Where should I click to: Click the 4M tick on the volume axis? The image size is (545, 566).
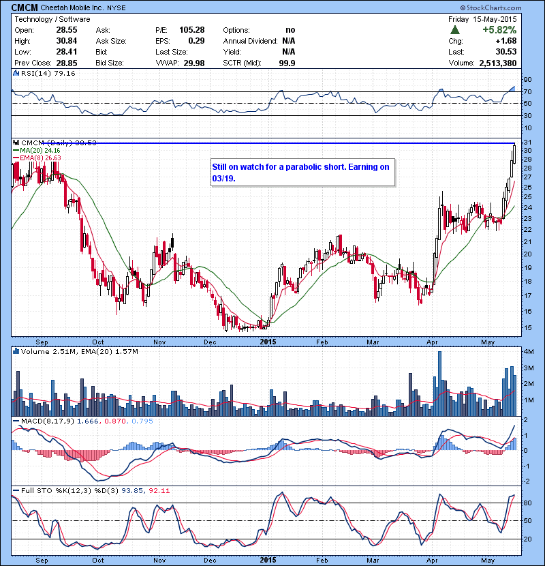point(529,352)
